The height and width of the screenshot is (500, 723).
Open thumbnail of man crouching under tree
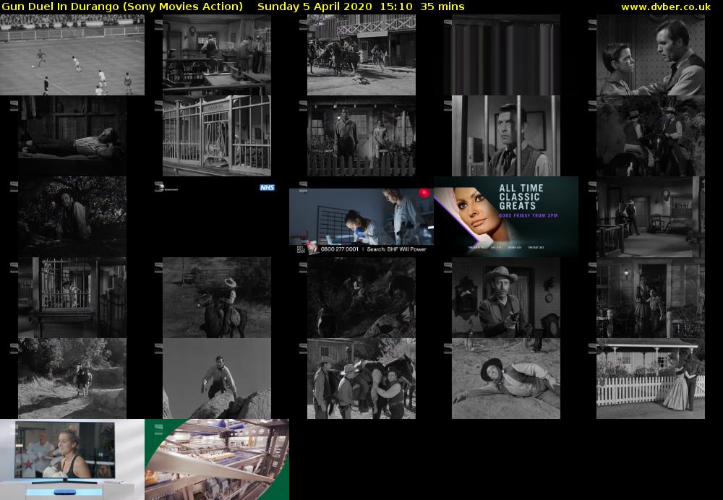[x=72, y=217]
